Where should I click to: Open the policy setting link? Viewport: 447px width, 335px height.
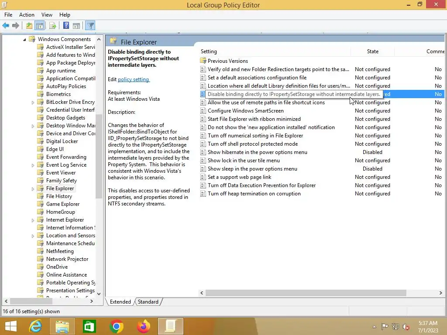point(134,79)
